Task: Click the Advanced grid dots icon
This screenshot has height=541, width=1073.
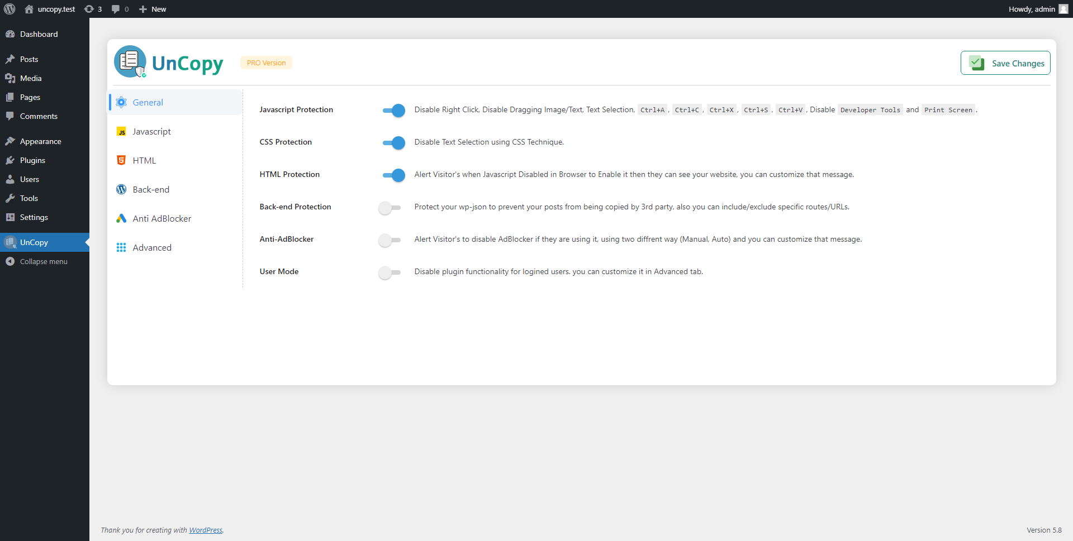Action: [121, 247]
